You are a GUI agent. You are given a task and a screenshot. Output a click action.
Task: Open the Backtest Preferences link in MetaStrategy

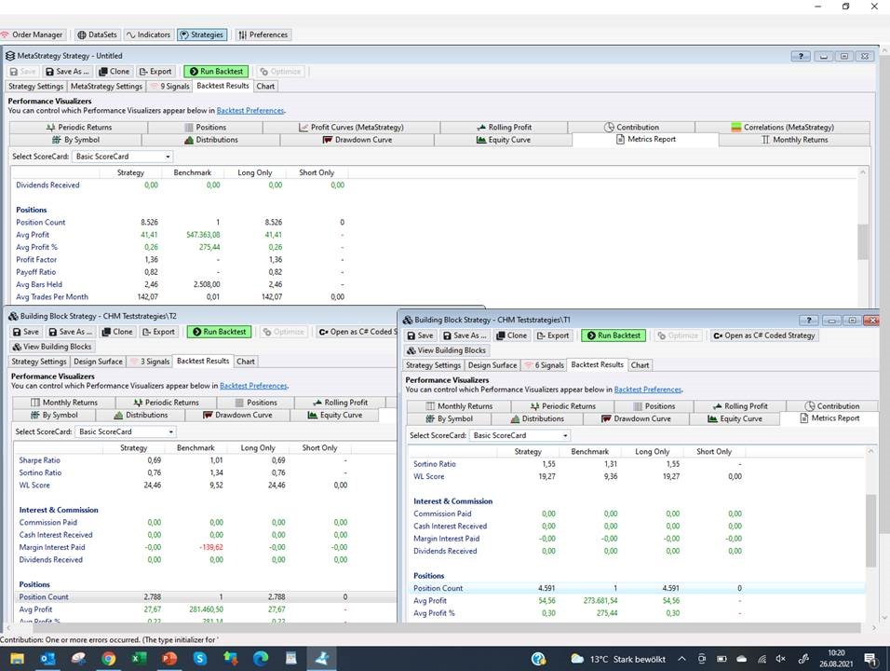click(249, 110)
